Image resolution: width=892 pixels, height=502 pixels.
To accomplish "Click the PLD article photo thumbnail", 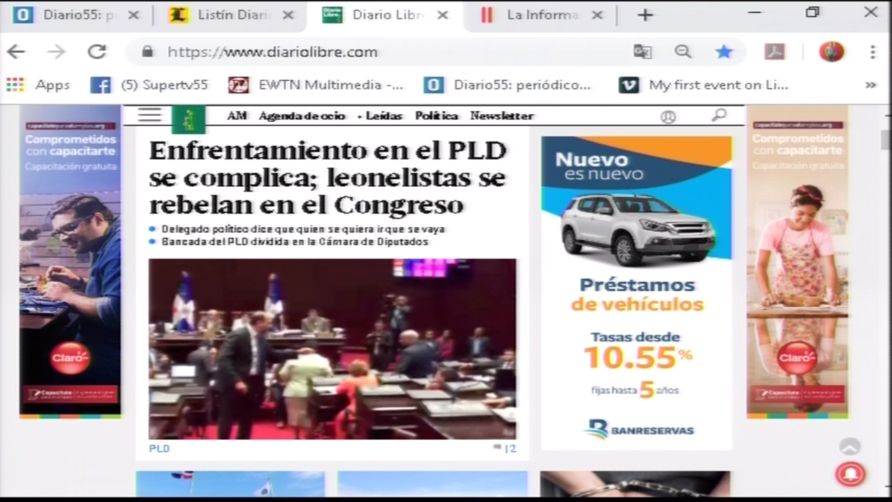I will pos(332,349).
